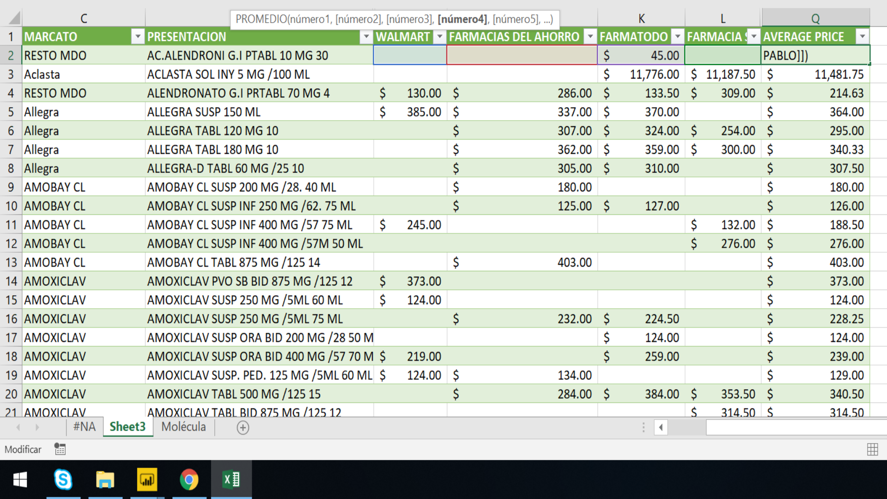Click the sheet tab bar splitter dots
The height and width of the screenshot is (499, 887).
[x=643, y=427]
